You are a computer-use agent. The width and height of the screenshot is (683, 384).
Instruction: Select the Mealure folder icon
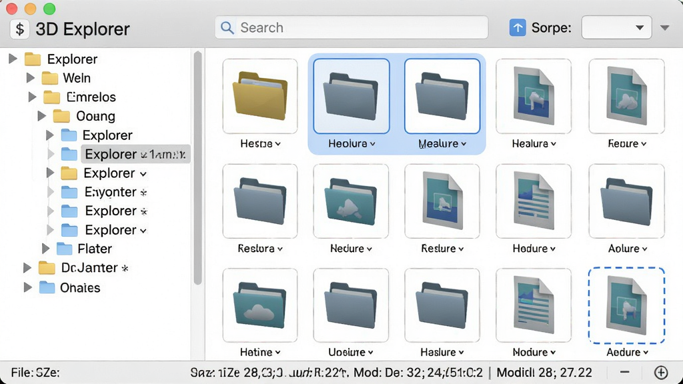coord(442,96)
